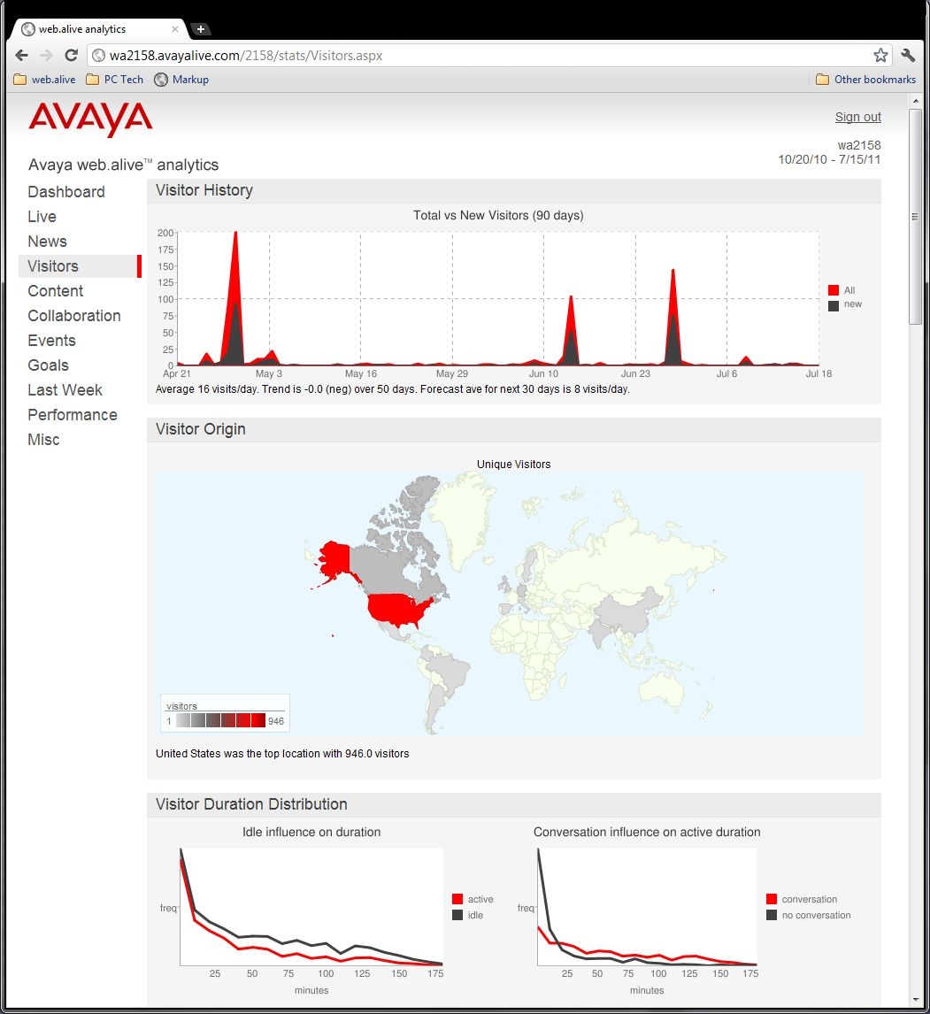Click the United States on the map
Viewport: 930px width, 1014px height.
pyautogui.click(x=396, y=611)
